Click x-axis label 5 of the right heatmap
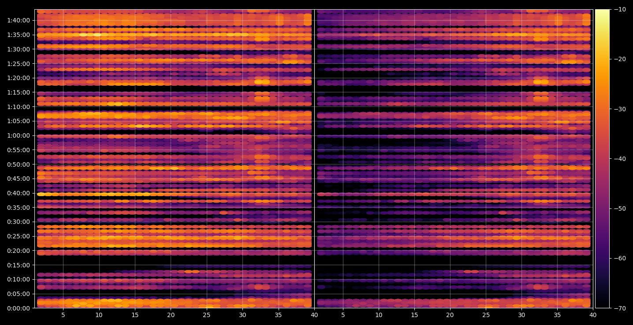 pos(343,315)
